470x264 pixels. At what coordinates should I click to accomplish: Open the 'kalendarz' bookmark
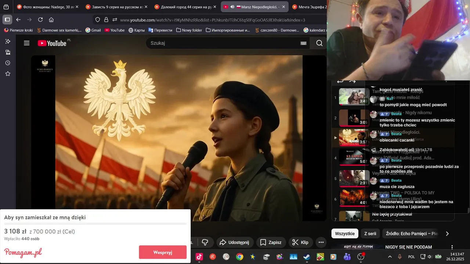(315, 30)
